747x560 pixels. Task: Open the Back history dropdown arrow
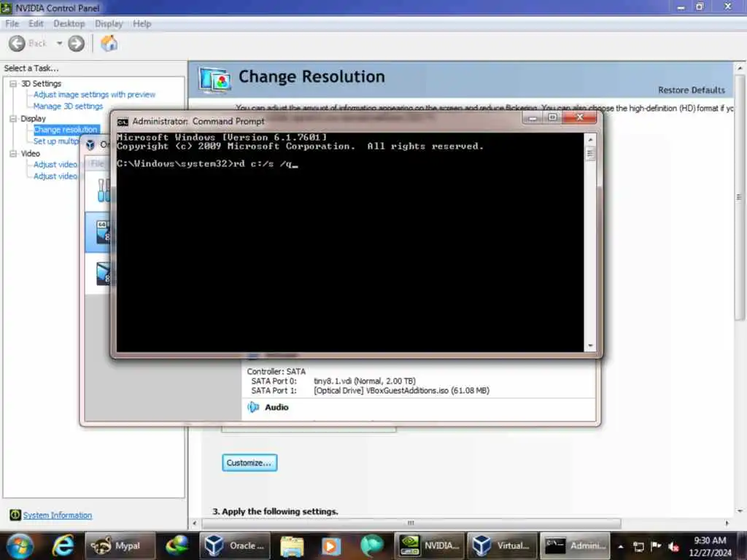tap(59, 43)
